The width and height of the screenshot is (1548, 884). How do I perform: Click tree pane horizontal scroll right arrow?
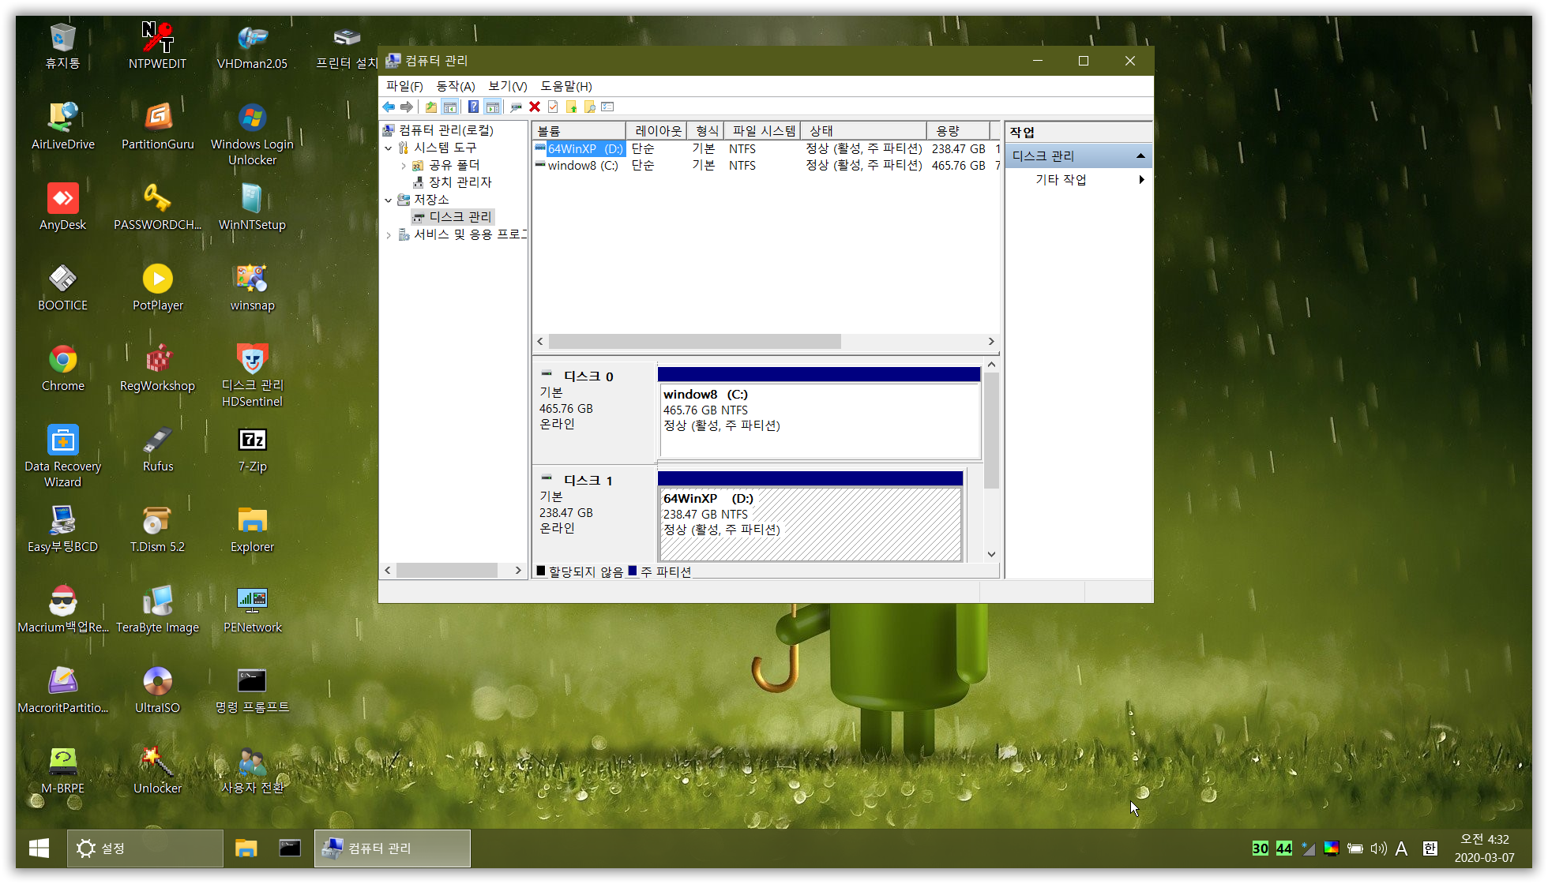pos(518,570)
